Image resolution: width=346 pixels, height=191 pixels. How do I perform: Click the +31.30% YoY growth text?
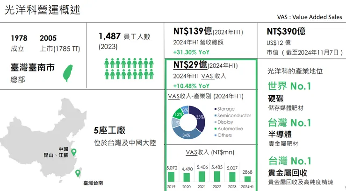(191, 52)
